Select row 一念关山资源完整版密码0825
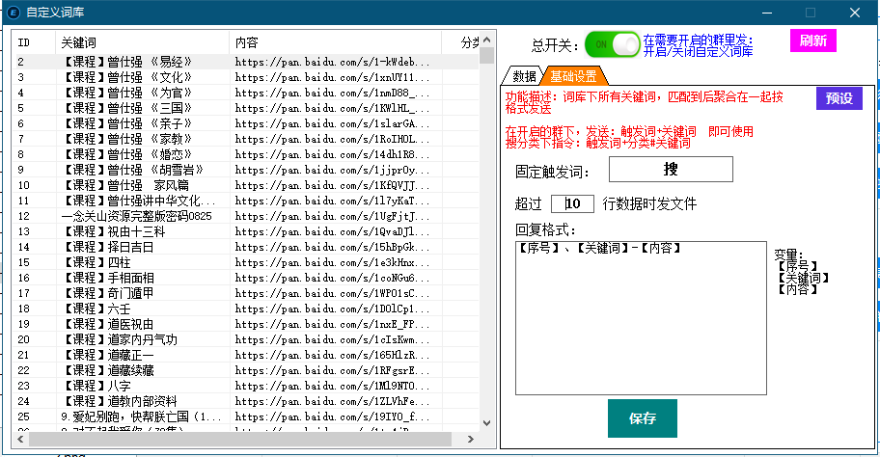Viewport: 880px width, 457px height. tap(246, 216)
